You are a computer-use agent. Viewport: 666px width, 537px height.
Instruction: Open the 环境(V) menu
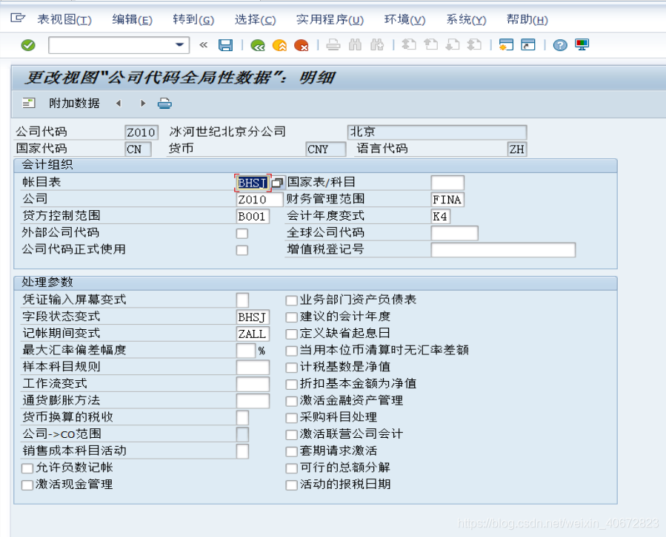coord(404,19)
